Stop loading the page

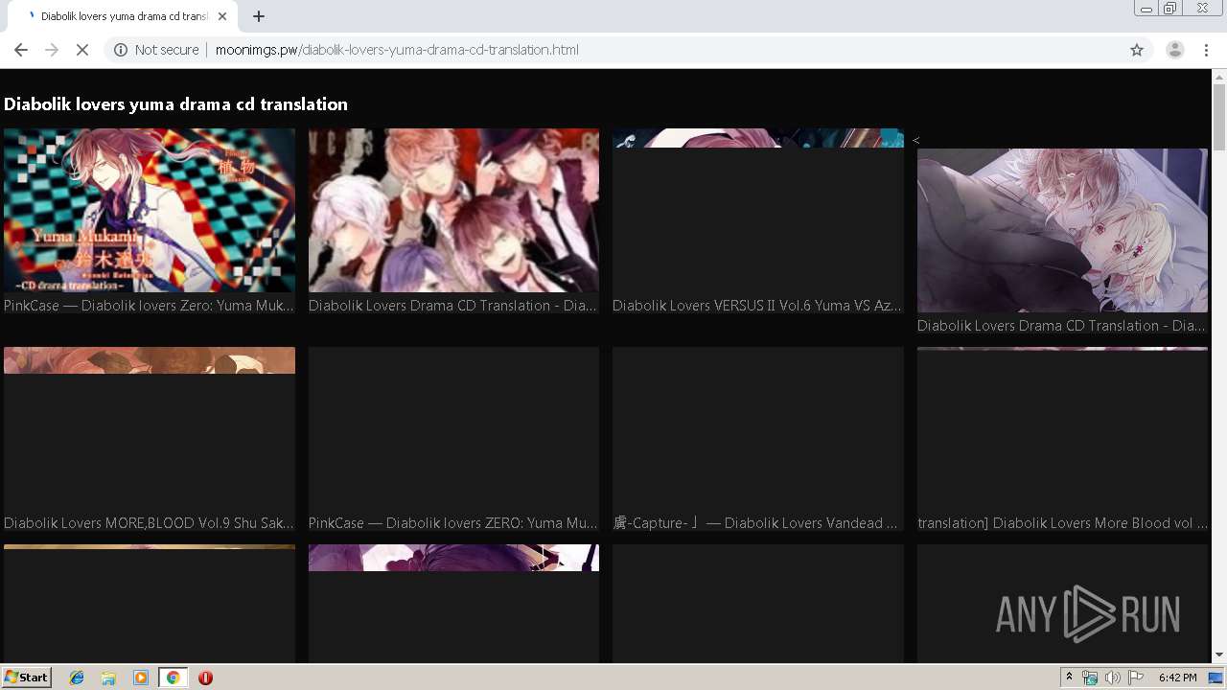coord(82,50)
